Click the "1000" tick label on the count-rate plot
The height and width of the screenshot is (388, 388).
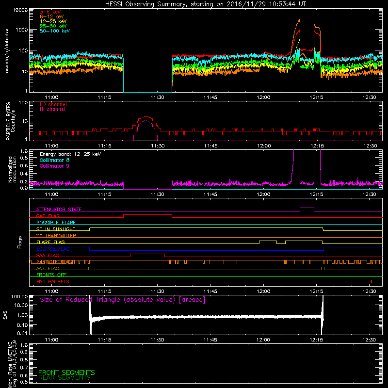point(22,30)
